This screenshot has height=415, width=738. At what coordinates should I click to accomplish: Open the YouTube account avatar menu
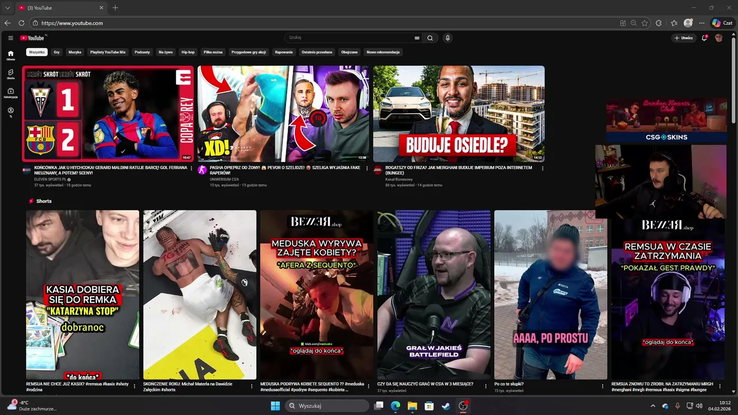(718, 38)
